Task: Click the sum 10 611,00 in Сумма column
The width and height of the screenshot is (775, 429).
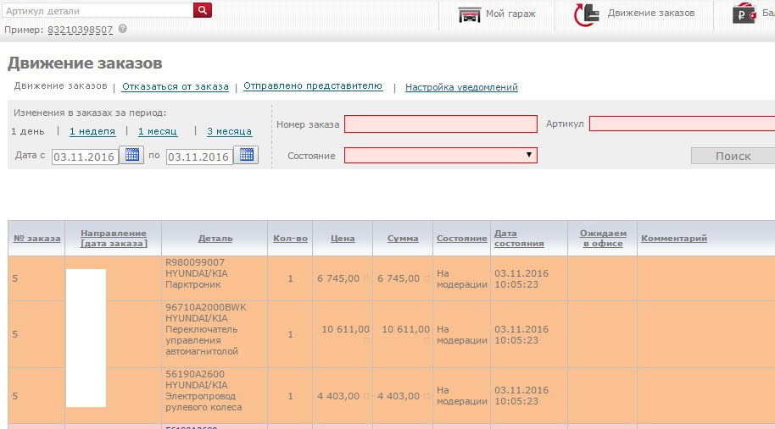Action: tap(406, 329)
